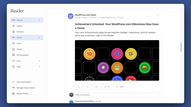Click the en.blog.wordpress.com link
Image resolution: width=191 pixels, height=107 pixels.
coord(107,18)
